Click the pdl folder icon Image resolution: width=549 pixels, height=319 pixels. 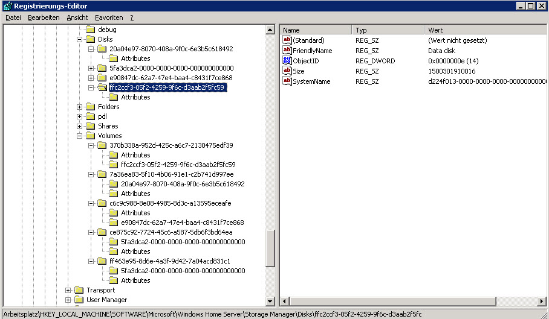[x=90, y=116]
